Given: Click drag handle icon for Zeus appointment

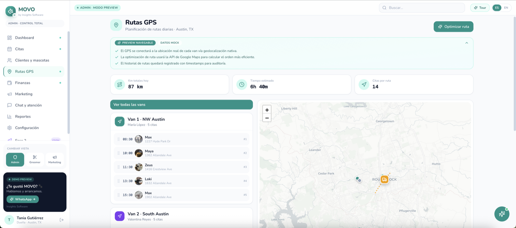Looking at the screenshot, I should tap(119, 167).
